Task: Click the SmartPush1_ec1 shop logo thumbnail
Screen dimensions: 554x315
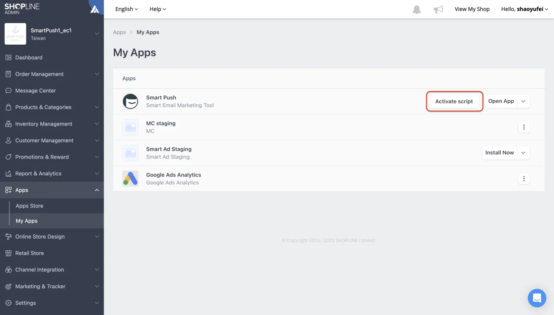Action: tap(15, 34)
